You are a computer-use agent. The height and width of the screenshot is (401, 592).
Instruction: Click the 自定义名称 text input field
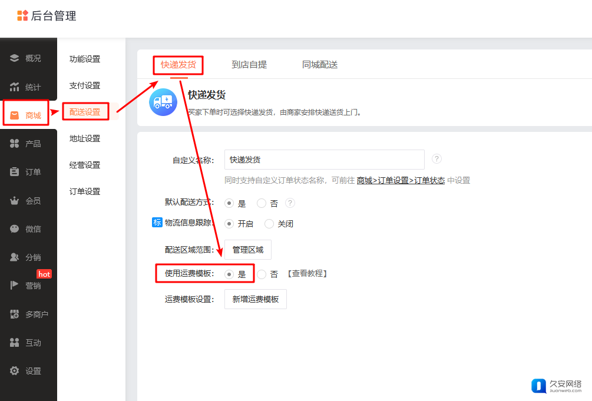coord(324,160)
